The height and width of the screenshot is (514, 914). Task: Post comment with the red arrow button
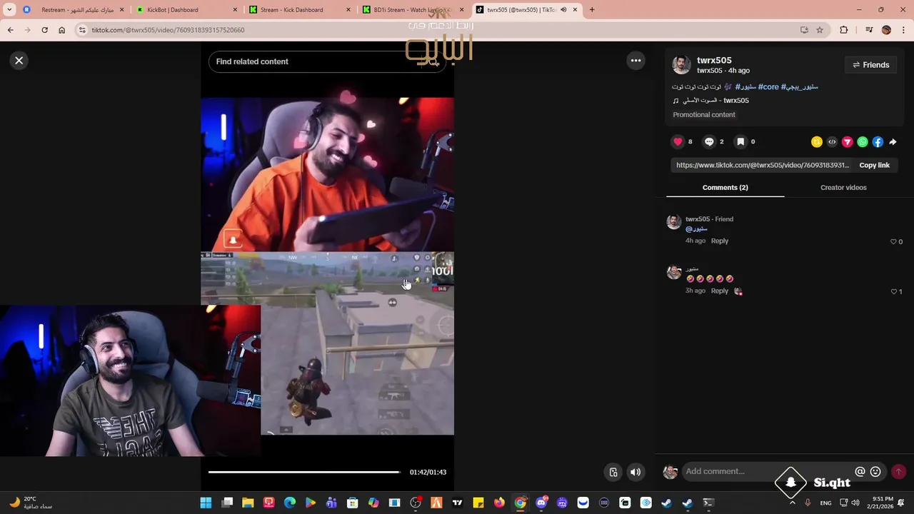(898, 471)
